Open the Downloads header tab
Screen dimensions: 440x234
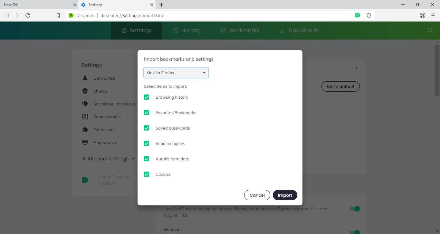pos(299,30)
